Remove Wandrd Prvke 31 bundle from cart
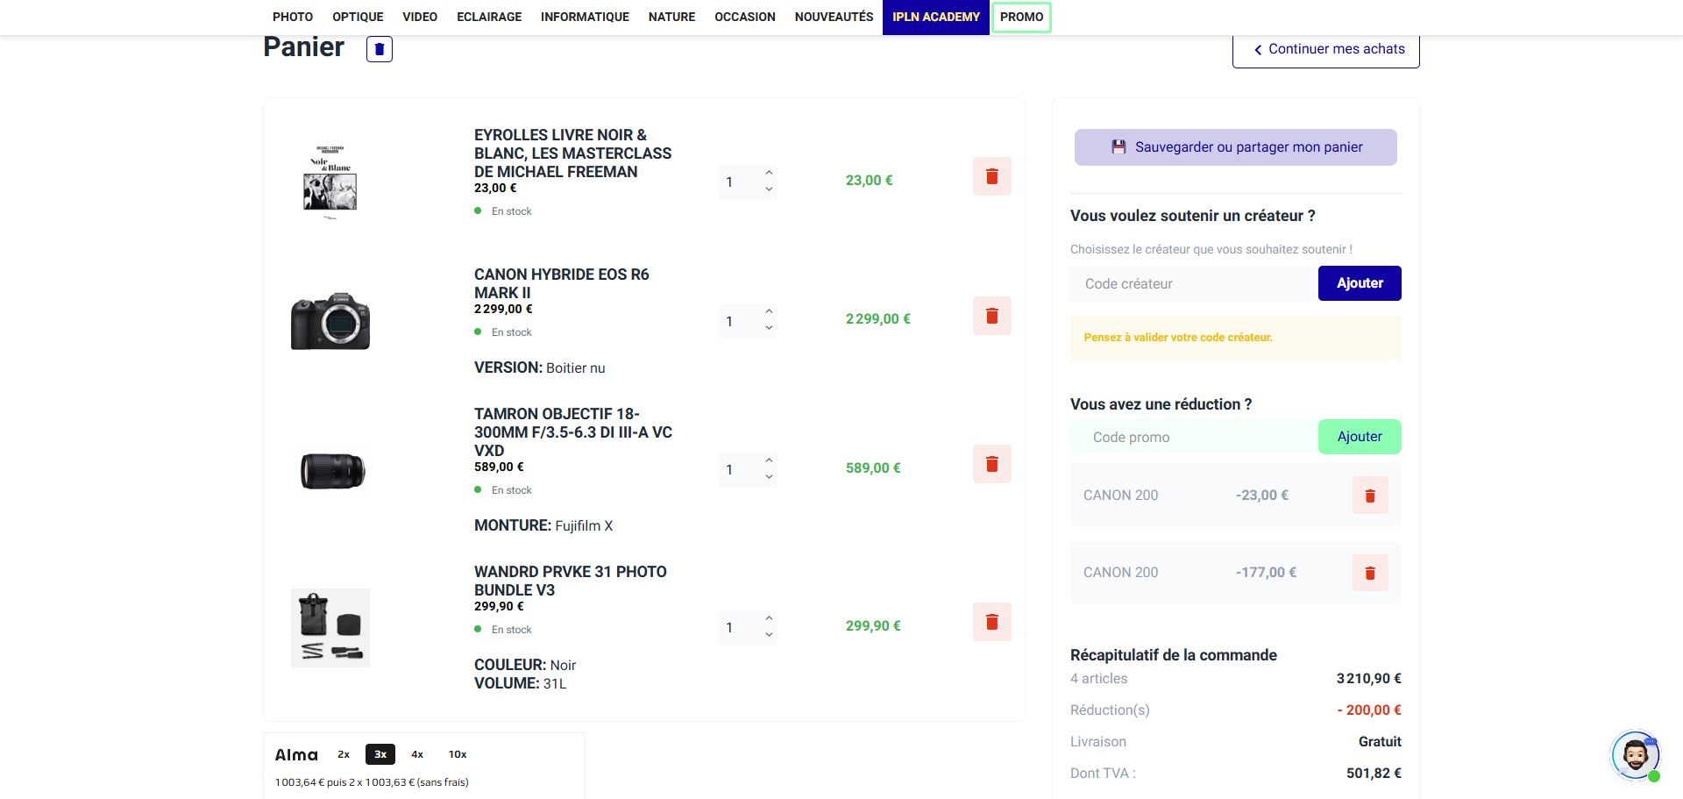This screenshot has height=799, width=1683. pos(991,622)
